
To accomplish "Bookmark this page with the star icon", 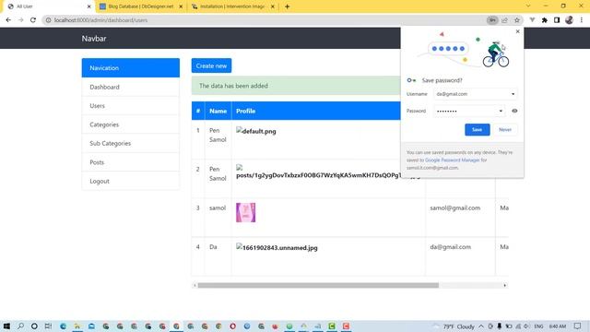I will (x=517, y=20).
